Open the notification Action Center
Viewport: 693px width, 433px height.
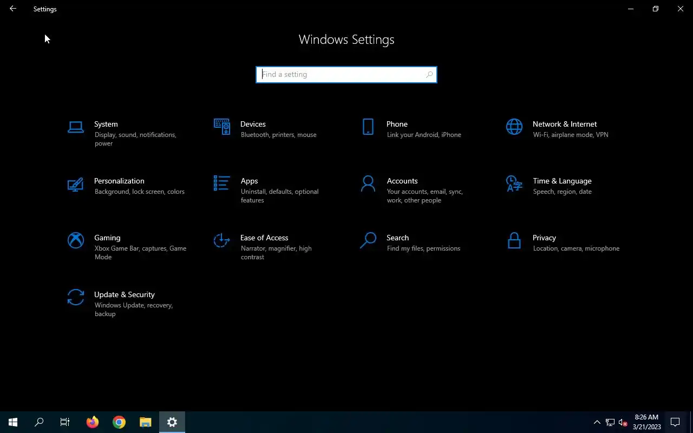pyautogui.click(x=675, y=422)
